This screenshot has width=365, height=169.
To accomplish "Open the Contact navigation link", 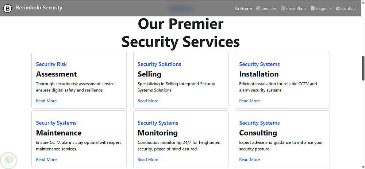I will 349,8.
